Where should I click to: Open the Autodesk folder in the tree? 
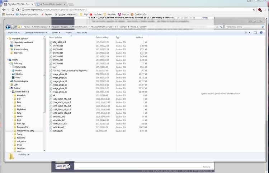21,95
